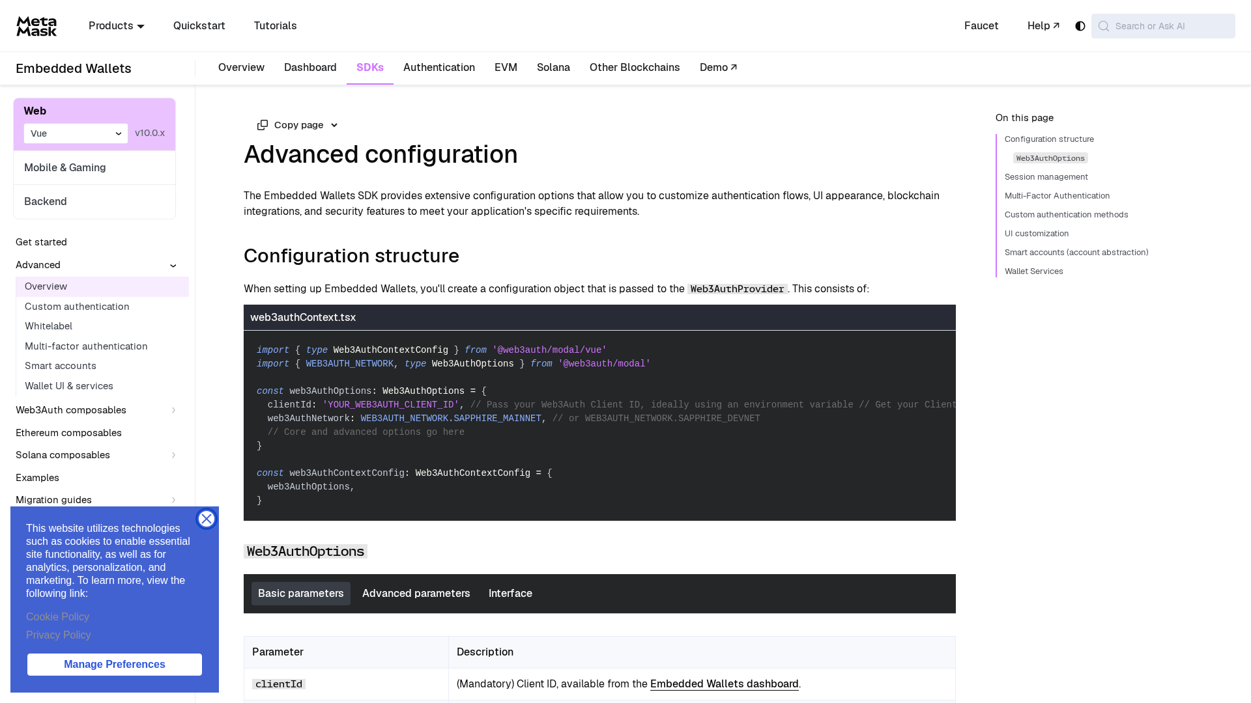The width and height of the screenshot is (1251, 703).
Task: Open the EVM tab
Action: (x=506, y=68)
